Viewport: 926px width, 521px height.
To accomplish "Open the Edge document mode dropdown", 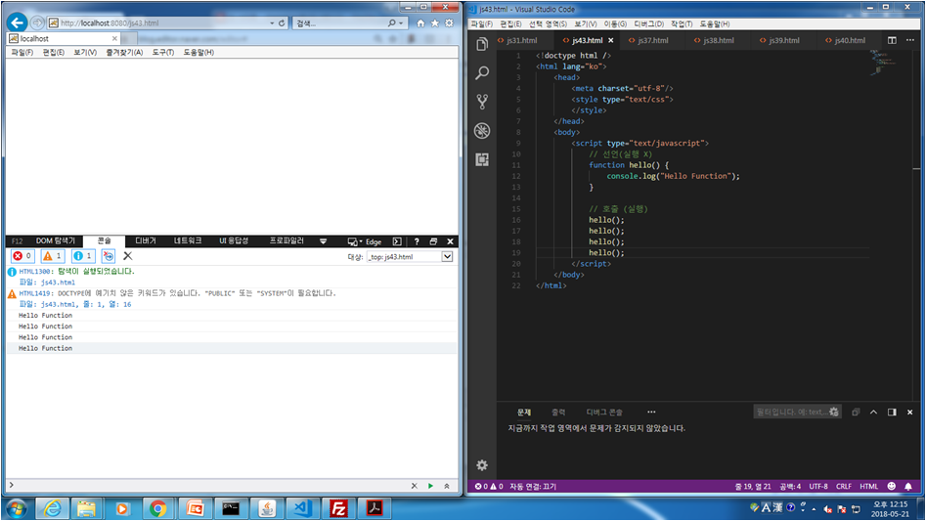I will click(x=365, y=241).
